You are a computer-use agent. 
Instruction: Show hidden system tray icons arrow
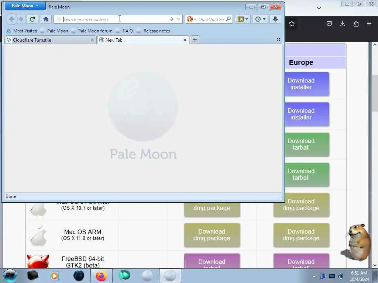314,276
